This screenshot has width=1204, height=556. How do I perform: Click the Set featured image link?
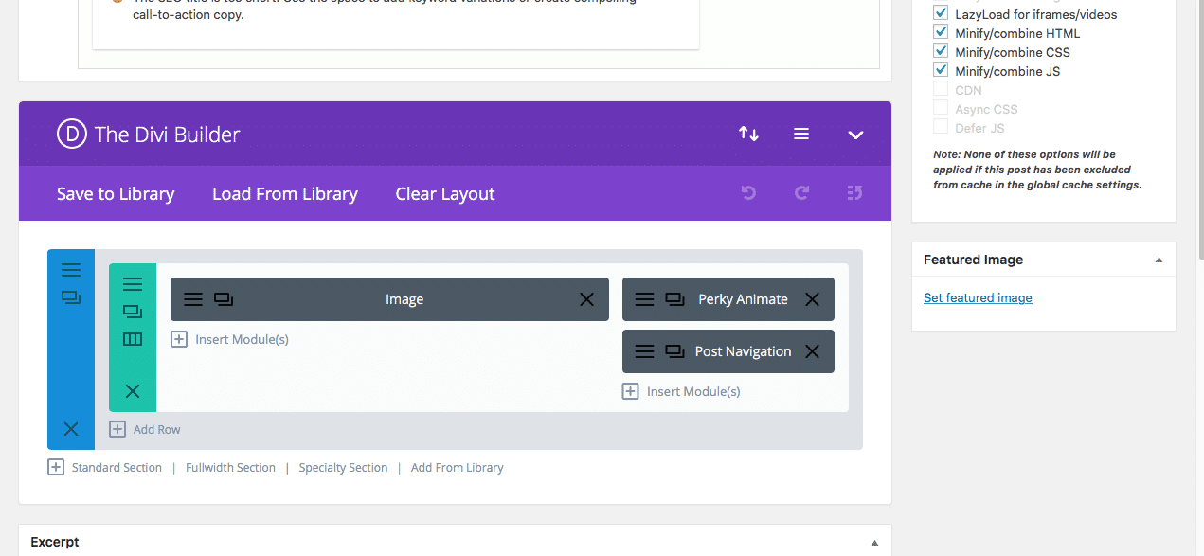[978, 297]
